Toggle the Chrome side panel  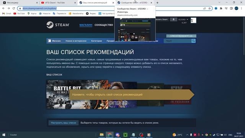point(231,8)
